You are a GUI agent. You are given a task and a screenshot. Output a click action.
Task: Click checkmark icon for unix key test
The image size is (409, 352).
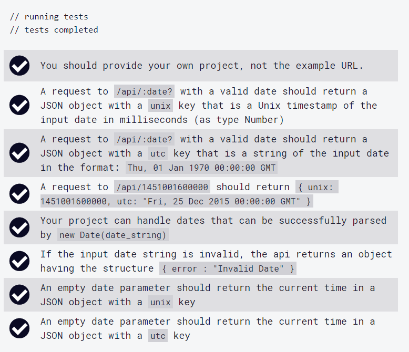click(19, 106)
